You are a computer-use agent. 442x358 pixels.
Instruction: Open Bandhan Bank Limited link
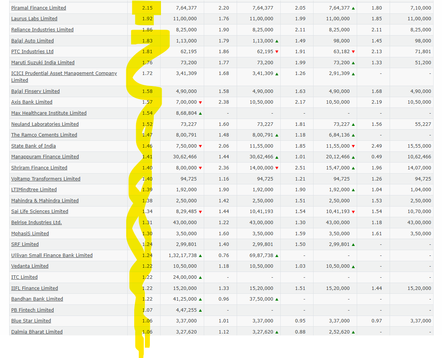pos(37,299)
